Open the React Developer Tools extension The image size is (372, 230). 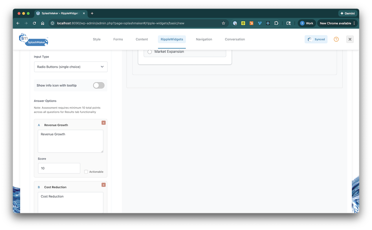click(x=268, y=23)
